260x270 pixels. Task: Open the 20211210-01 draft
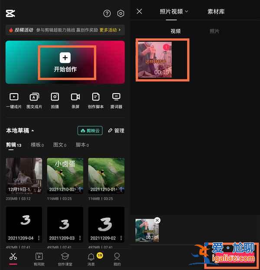[106, 176]
